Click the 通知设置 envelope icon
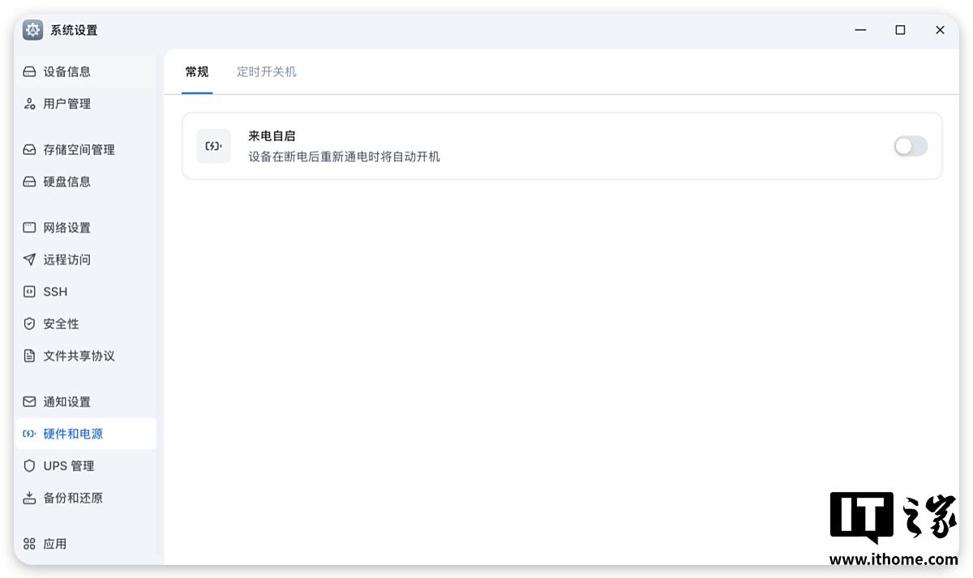973x578 pixels. click(29, 402)
